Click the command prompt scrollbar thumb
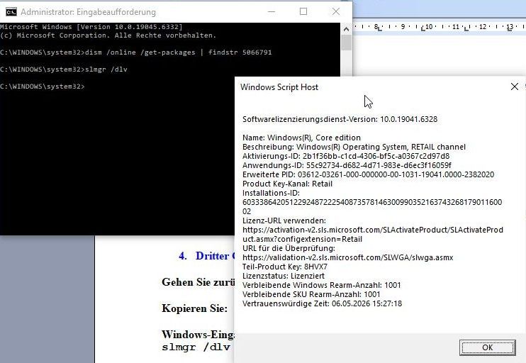 click(346, 43)
